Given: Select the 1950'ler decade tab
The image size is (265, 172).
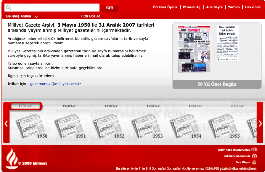Looking at the screenshot, I should coord(25,106).
